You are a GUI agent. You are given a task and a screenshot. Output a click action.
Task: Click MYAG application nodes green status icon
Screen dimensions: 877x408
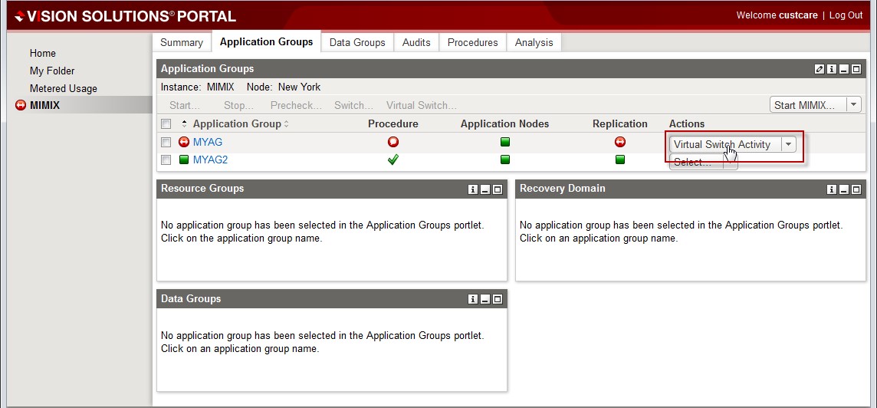(x=505, y=142)
